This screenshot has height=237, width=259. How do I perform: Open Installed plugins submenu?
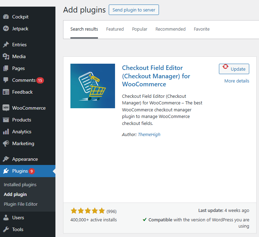(x=20, y=184)
